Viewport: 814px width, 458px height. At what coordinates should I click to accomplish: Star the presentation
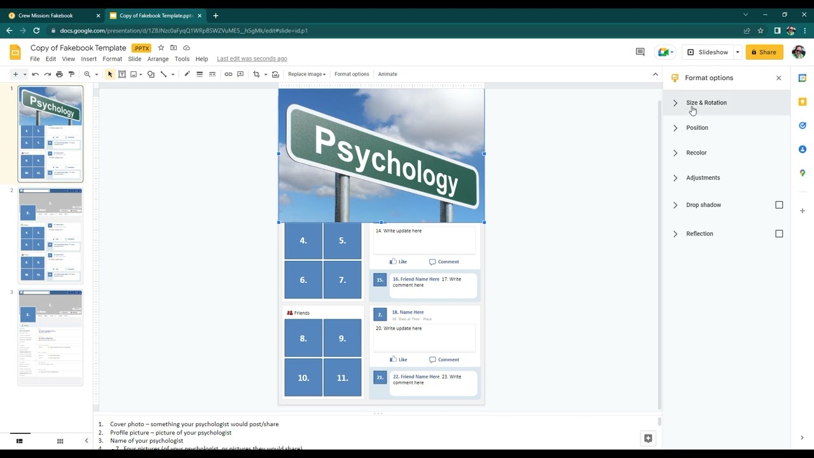point(161,48)
